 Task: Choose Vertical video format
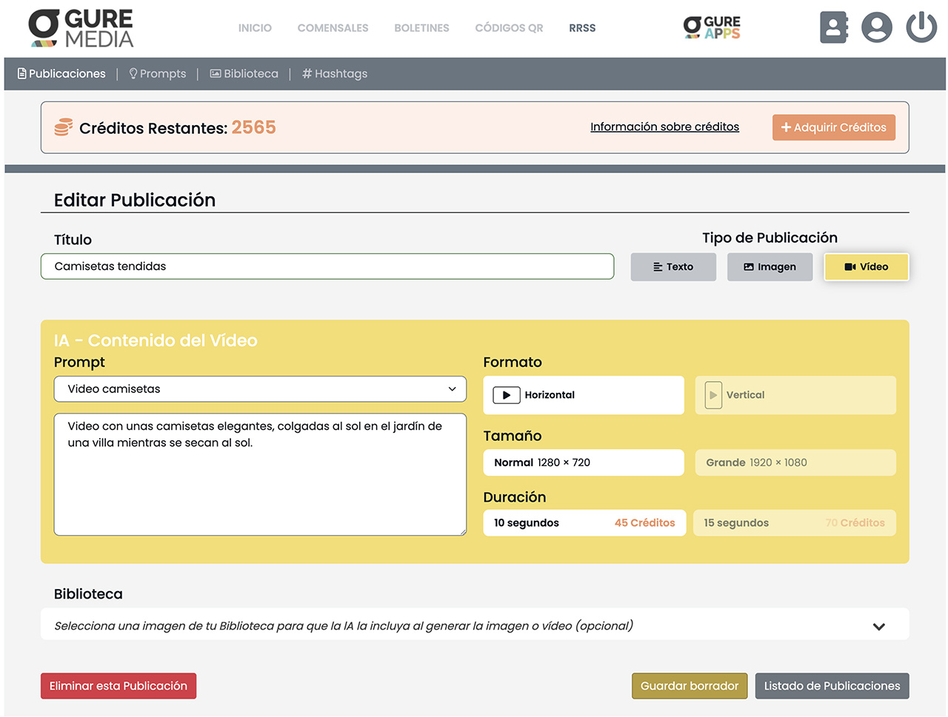pos(795,395)
